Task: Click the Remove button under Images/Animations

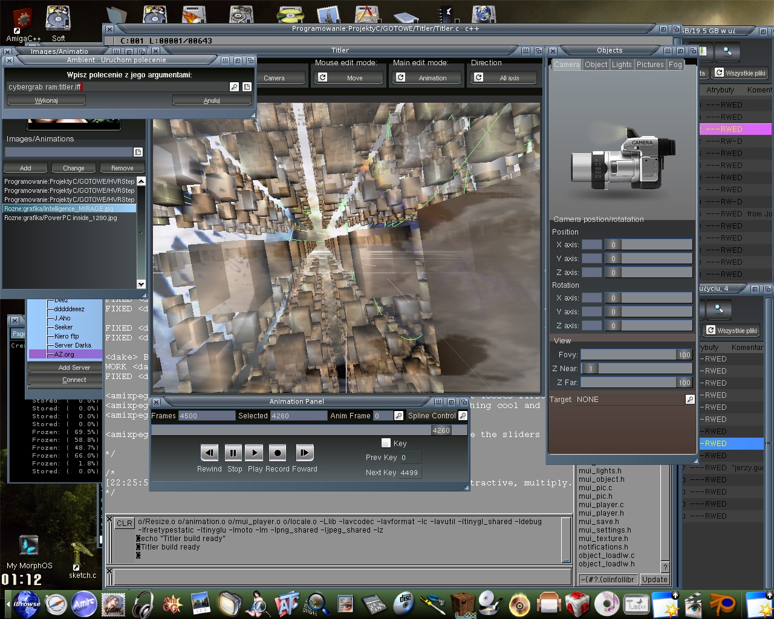Action: click(x=122, y=168)
